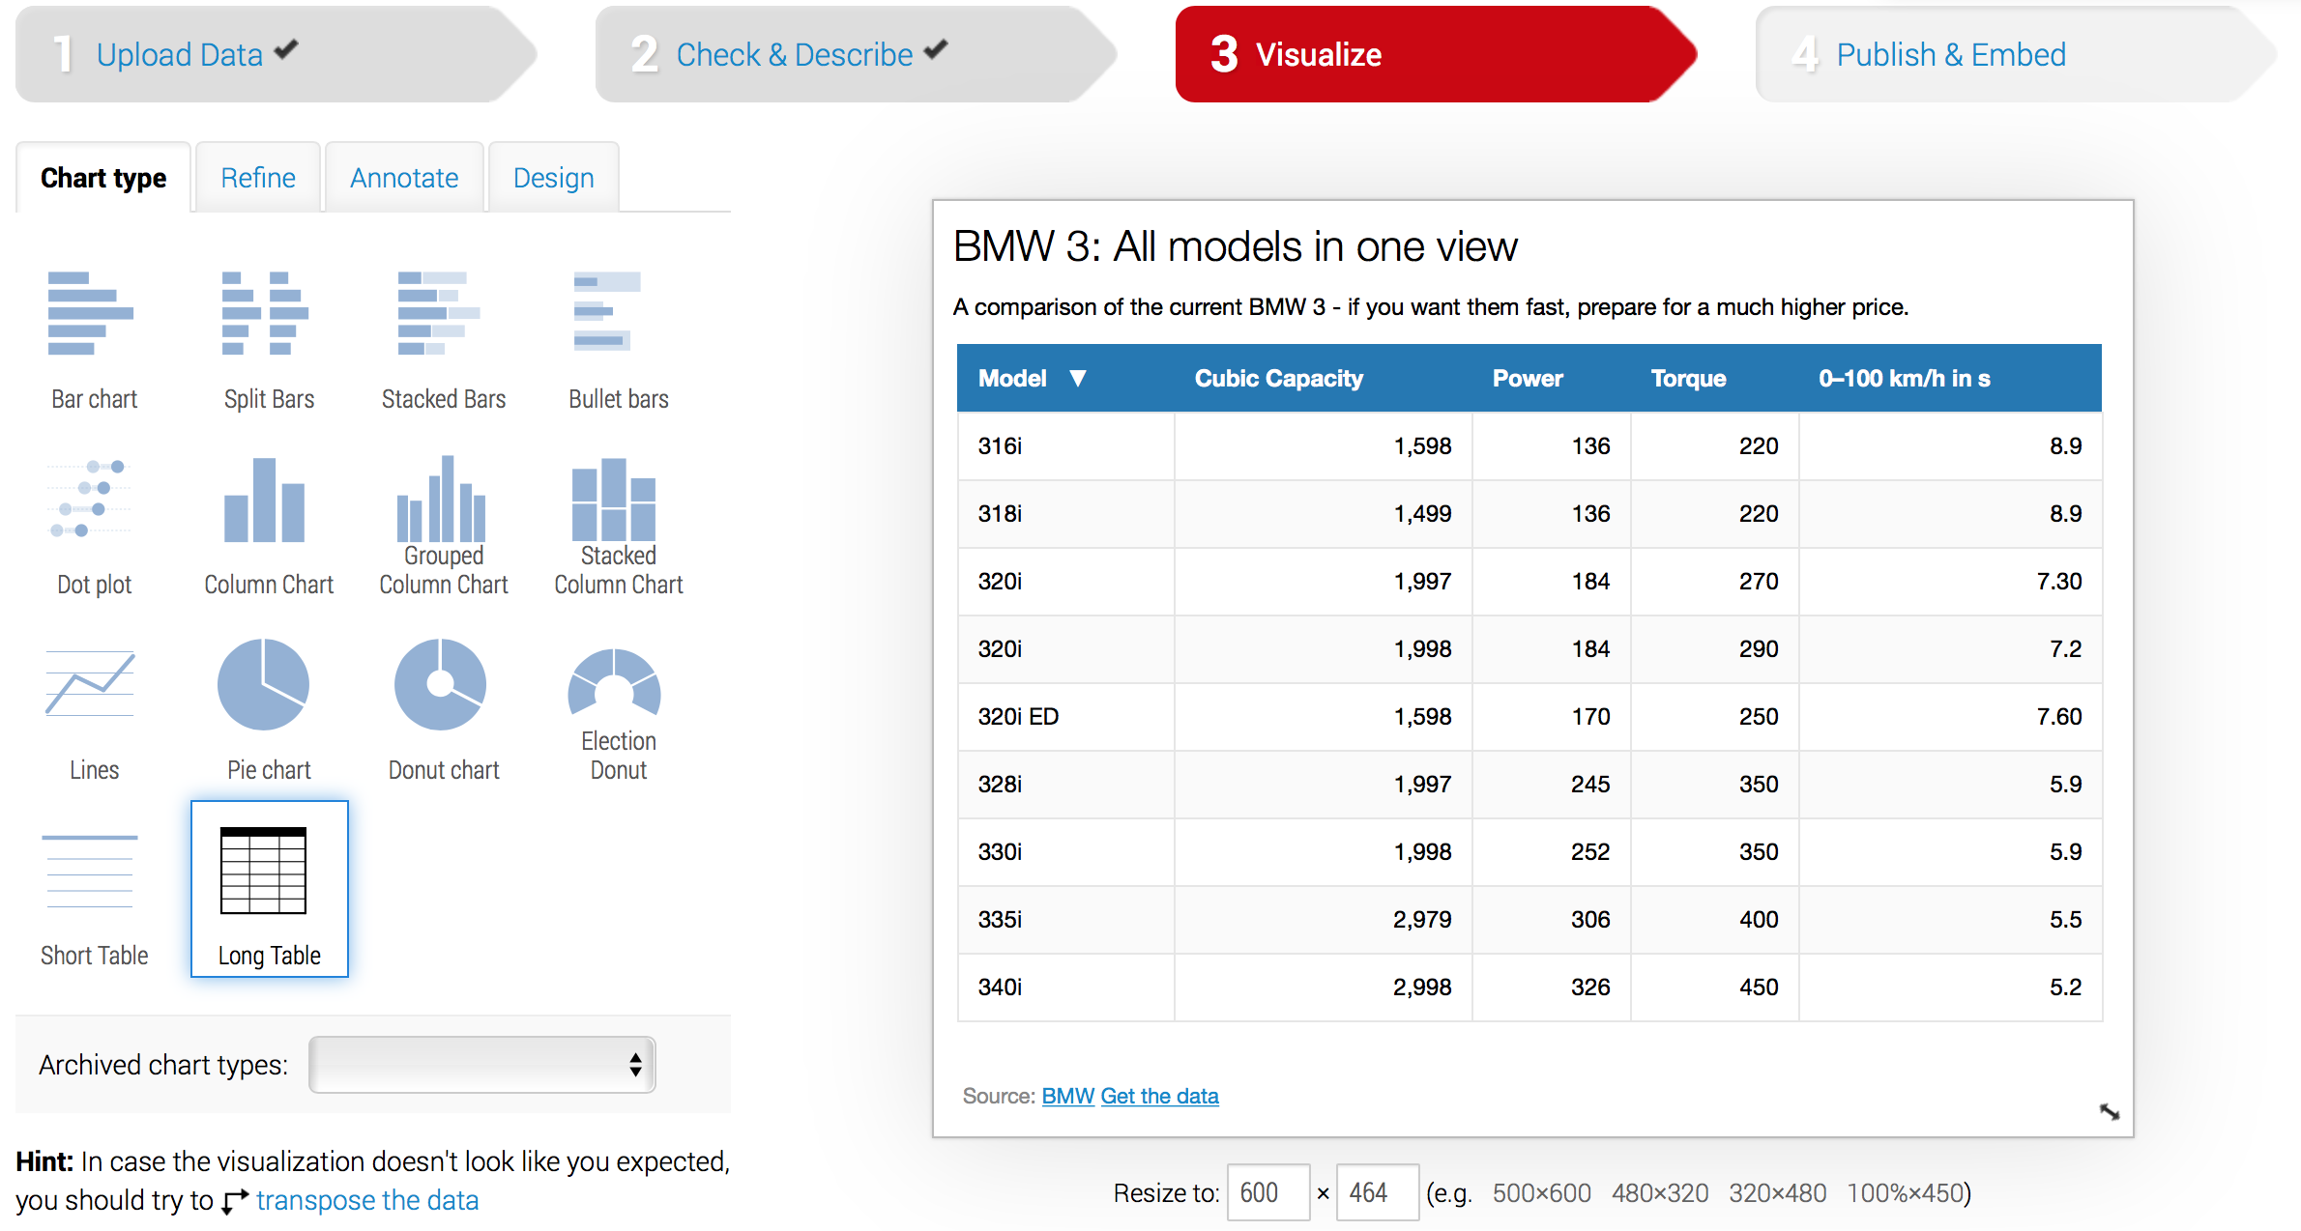Pick the Pie chart icon

pos(263,684)
